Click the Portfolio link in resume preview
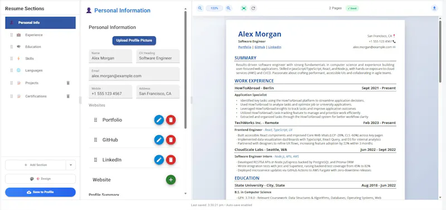Viewport: 446px width, 210px height. 245,47
